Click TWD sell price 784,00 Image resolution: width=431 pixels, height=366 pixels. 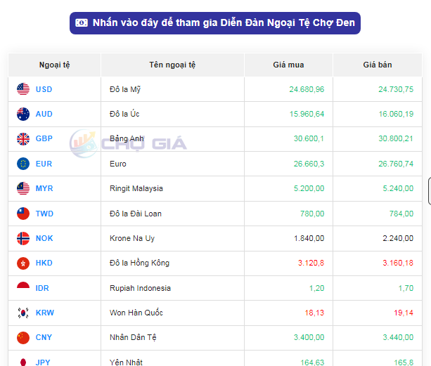[x=401, y=214]
